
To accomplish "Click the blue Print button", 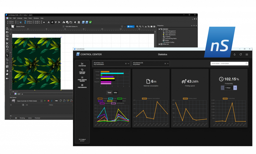I will pyautogui.click(x=130, y=26).
